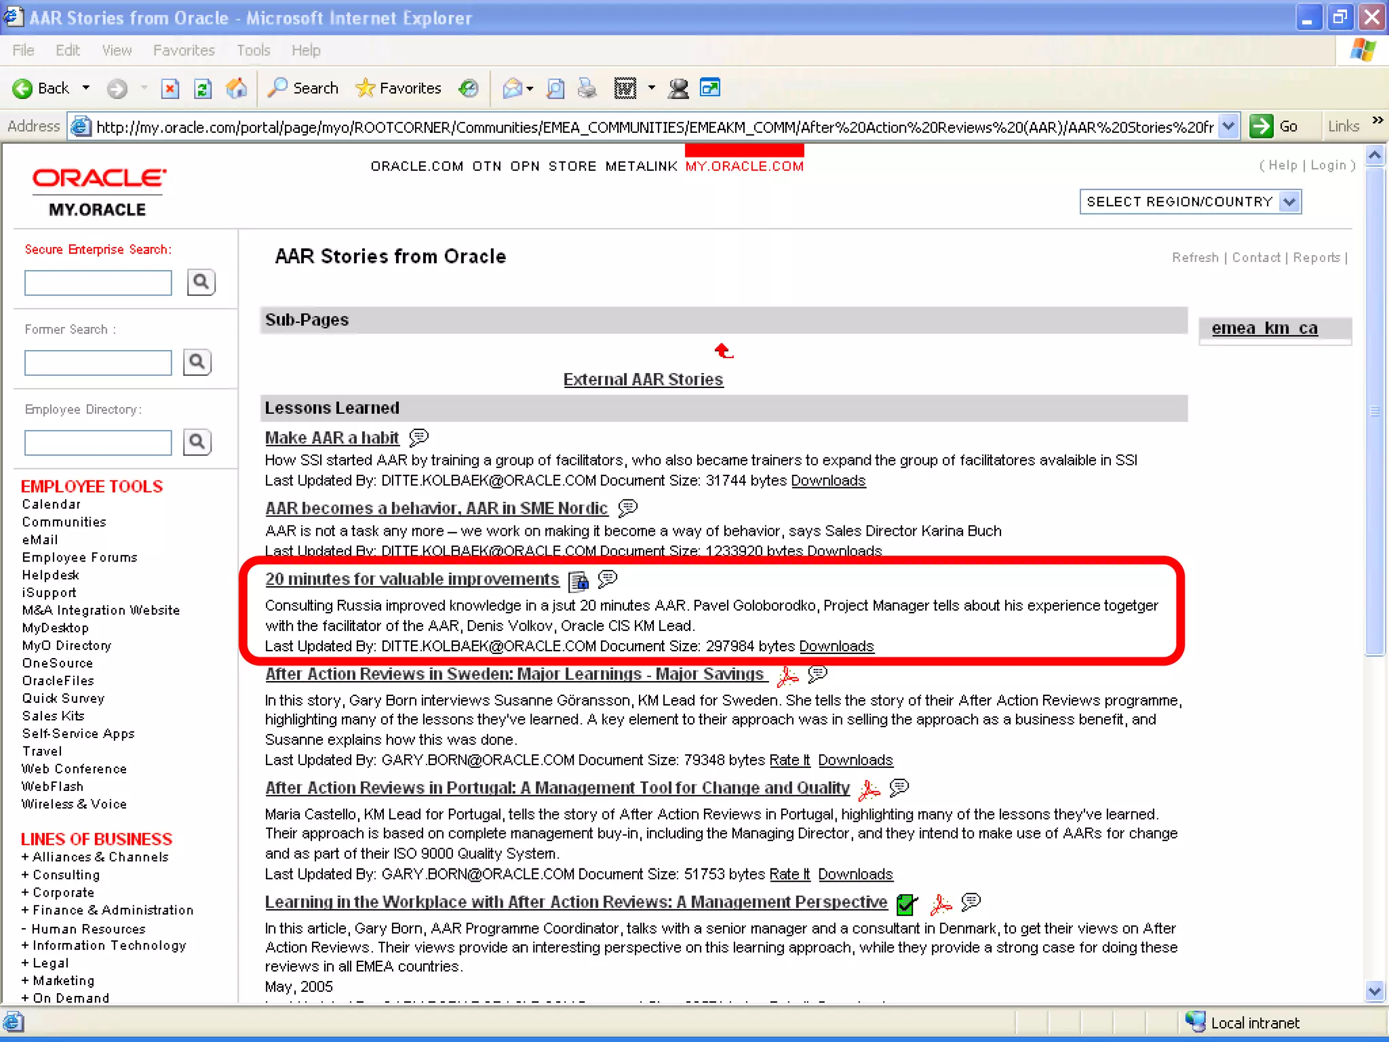The width and height of the screenshot is (1389, 1042).
Task: Open PDF icon next to Sweden story
Action: [x=788, y=676]
